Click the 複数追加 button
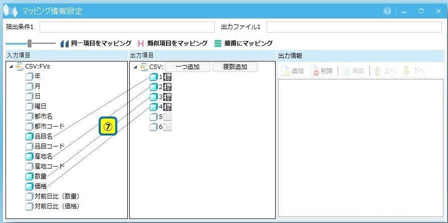Viewport: 448px width, 223px height. pyautogui.click(x=235, y=67)
